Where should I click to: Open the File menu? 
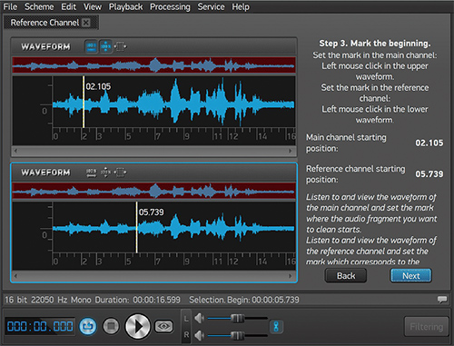10,6
